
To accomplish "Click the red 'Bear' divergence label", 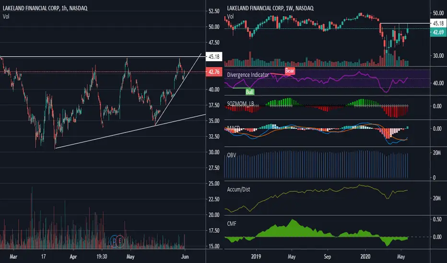I will [x=290, y=70].
